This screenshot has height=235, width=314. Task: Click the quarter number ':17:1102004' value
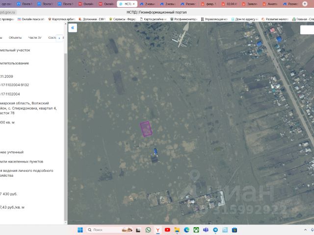click(x=10, y=94)
